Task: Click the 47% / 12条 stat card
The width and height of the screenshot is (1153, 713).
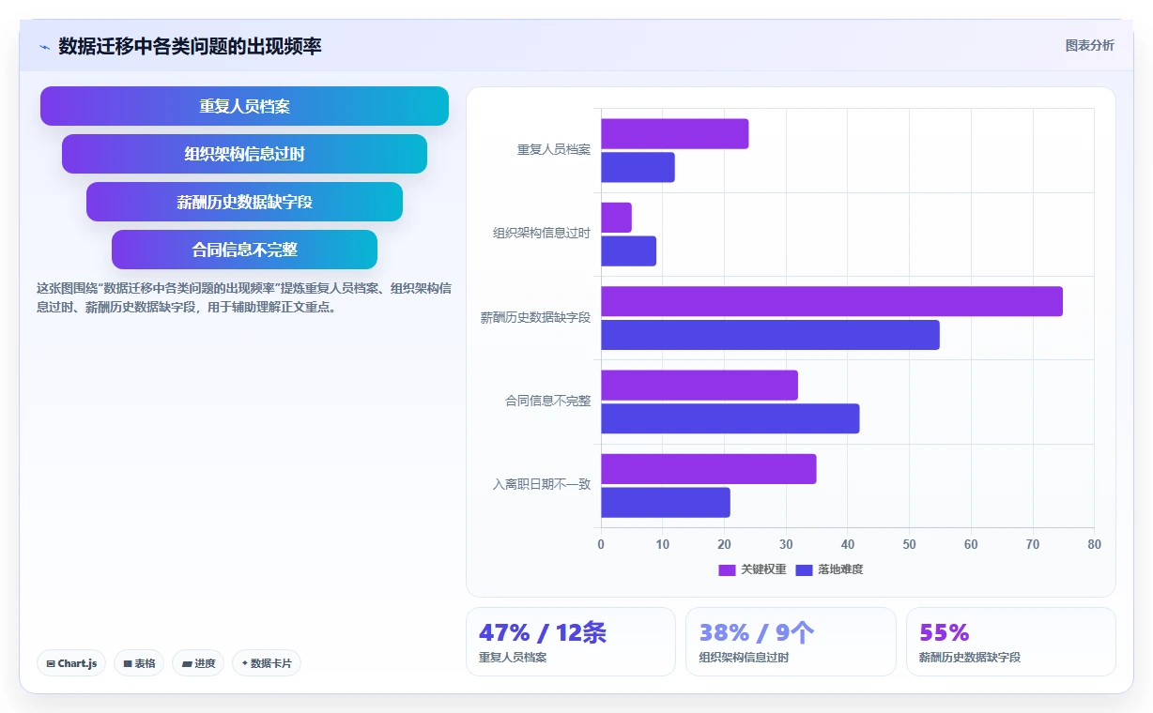Action: tap(571, 642)
